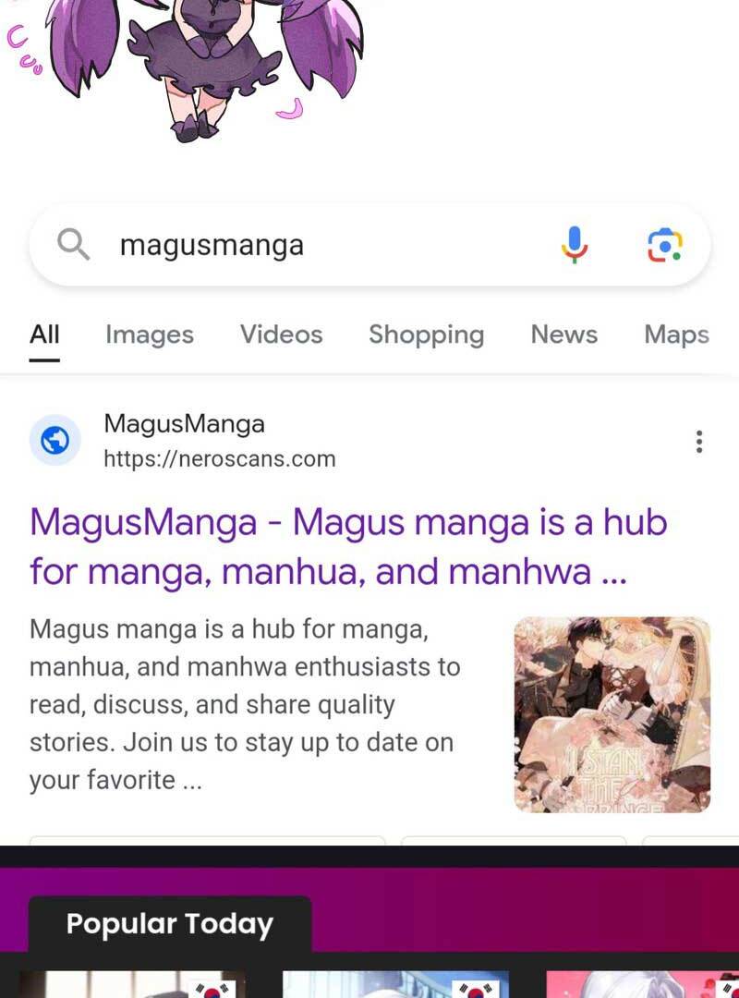Screen dimensions: 739x998
Task: Open the middle Popular Today cover thumbnail
Action: pyautogui.click(x=395, y=985)
